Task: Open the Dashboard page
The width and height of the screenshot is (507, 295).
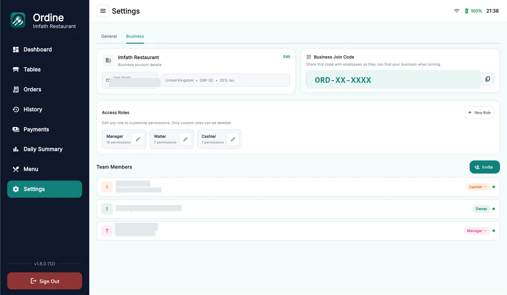Action: tap(44, 49)
